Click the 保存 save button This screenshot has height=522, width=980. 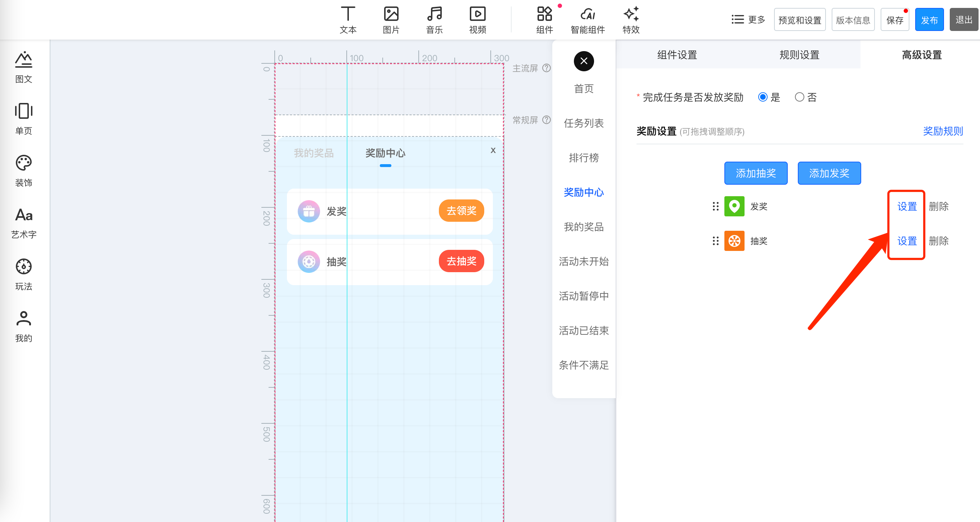click(x=895, y=19)
